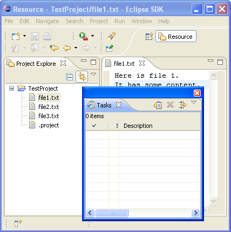Close the Tasks tab with its X
This screenshot has height=232, width=231.
pyautogui.click(x=119, y=105)
